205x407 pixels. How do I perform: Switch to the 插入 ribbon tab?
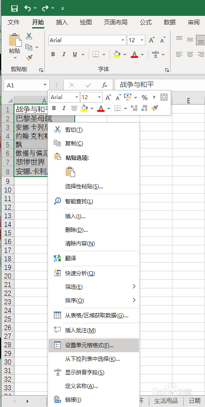(x=62, y=22)
